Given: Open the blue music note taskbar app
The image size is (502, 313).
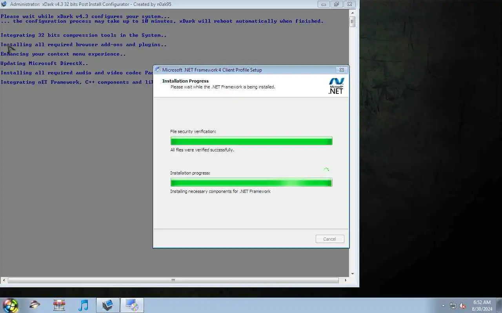Looking at the screenshot, I should coord(84,305).
